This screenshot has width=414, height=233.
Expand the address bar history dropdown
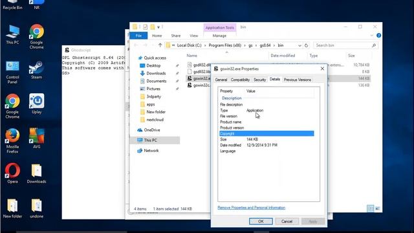coord(300,45)
